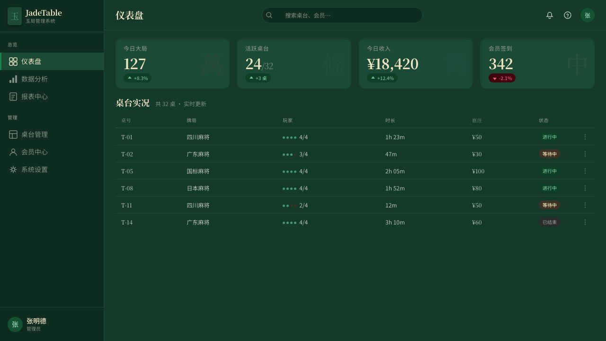
Task: Click the +3 桌 trend badge
Action: pos(258,78)
